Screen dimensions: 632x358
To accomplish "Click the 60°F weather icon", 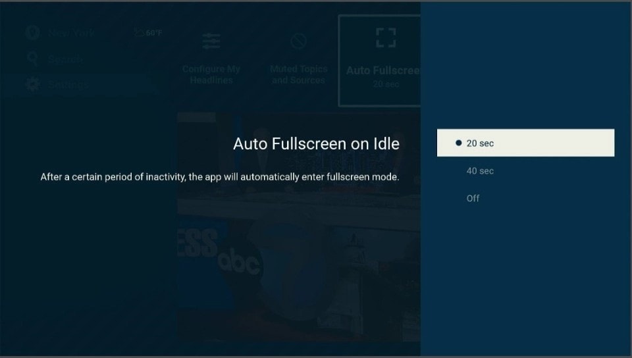I will pyautogui.click(x=139, y=33).
